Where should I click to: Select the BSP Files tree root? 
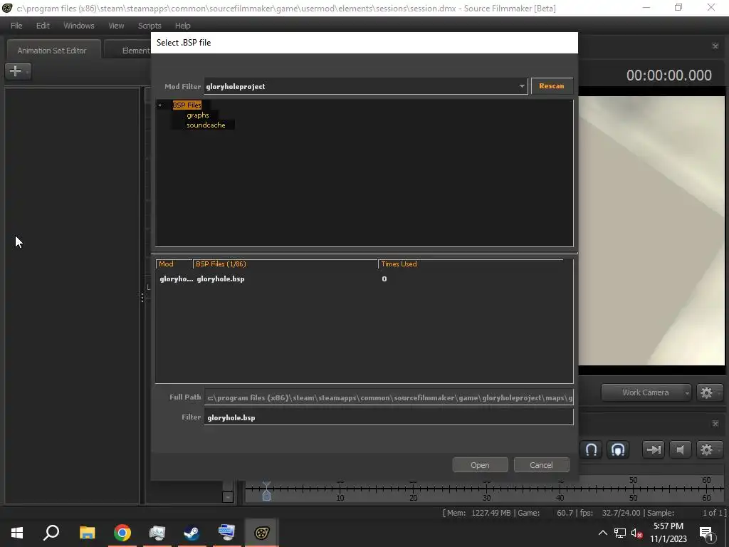coord(187,105)
